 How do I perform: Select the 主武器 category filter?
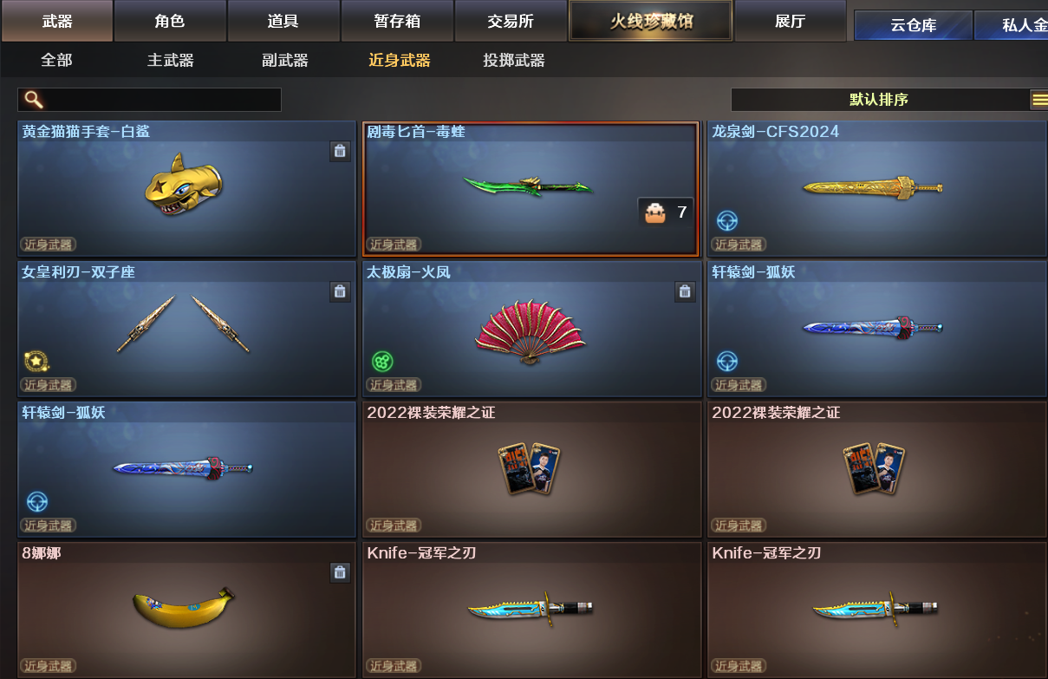tap(171, 61)
